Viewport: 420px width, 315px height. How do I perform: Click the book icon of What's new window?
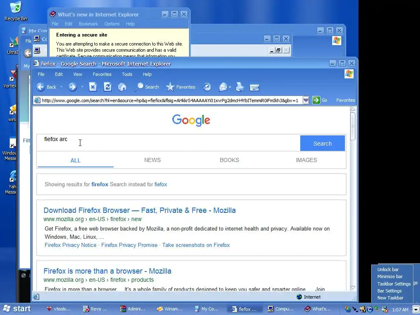53,14
